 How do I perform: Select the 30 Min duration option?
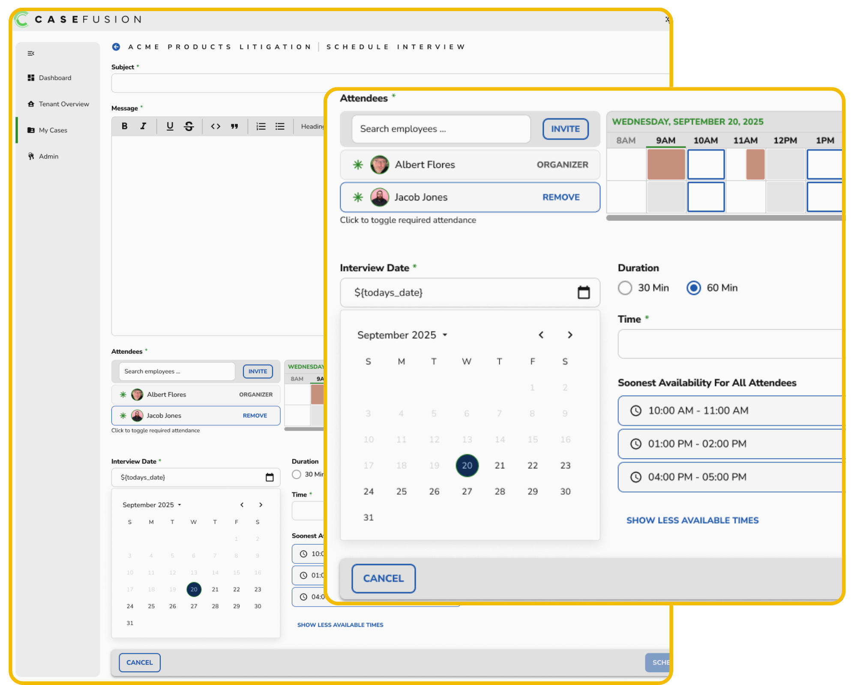tap(625, 288)
